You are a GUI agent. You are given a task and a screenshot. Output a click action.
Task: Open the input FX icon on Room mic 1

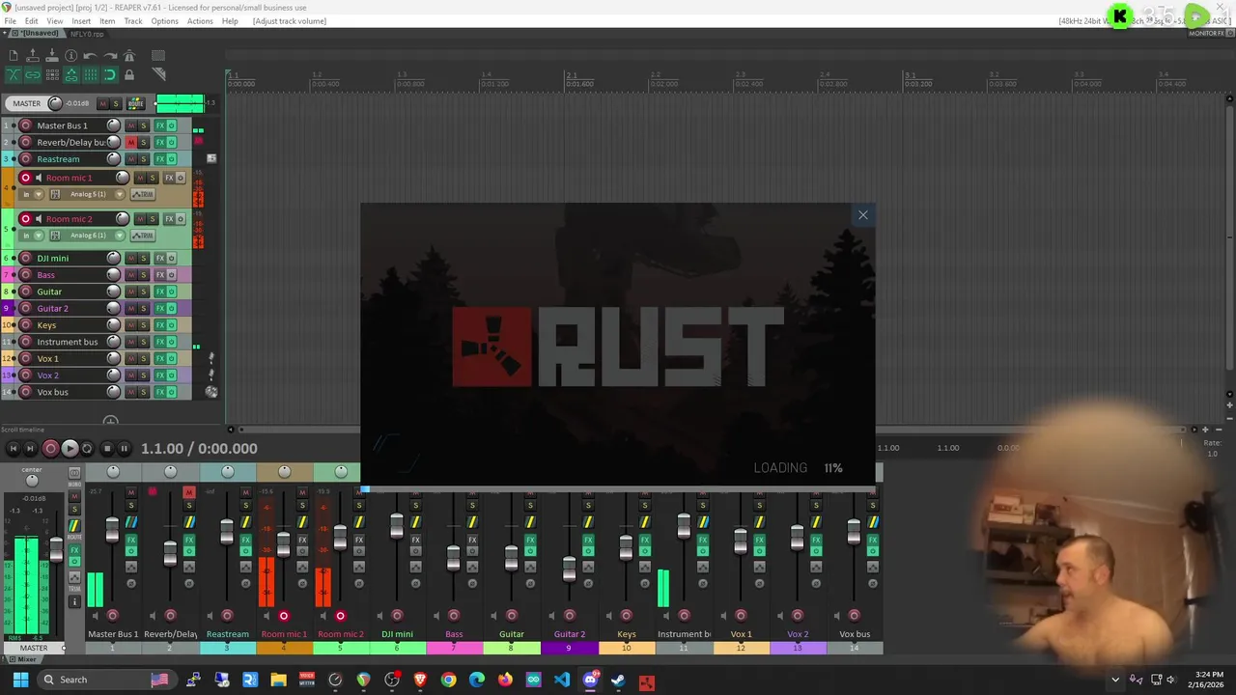pos(55,194)
